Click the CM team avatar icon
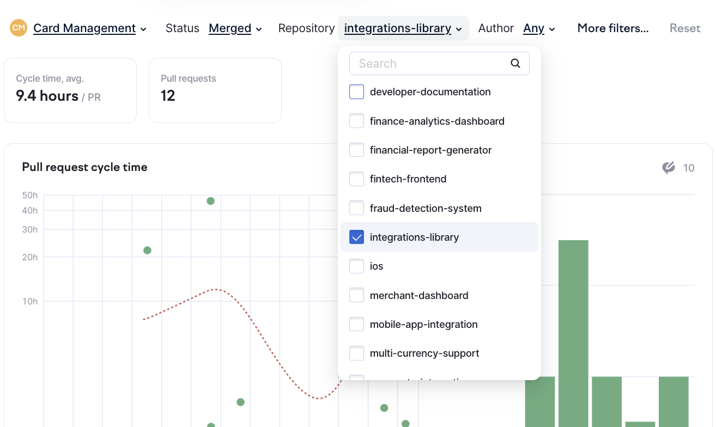The width and height of the screenshot is (716, 427). (x=19, y=28)
